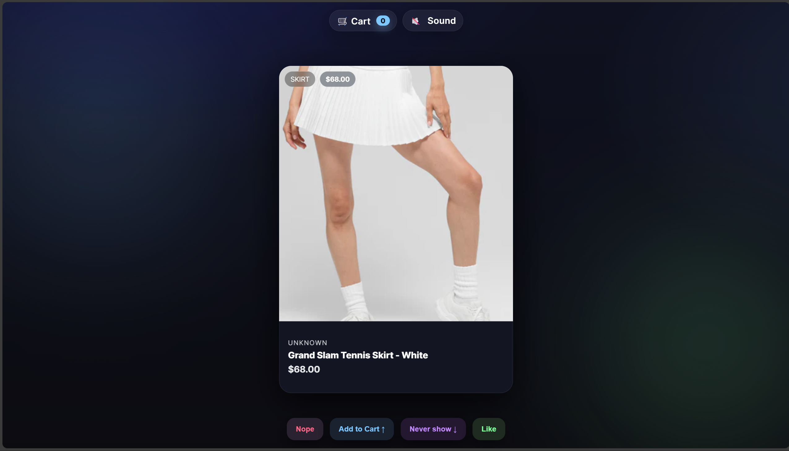Open the Cart panel
Image resolution: width=789 pixels, height=451 pixels.
click(362, 21)
